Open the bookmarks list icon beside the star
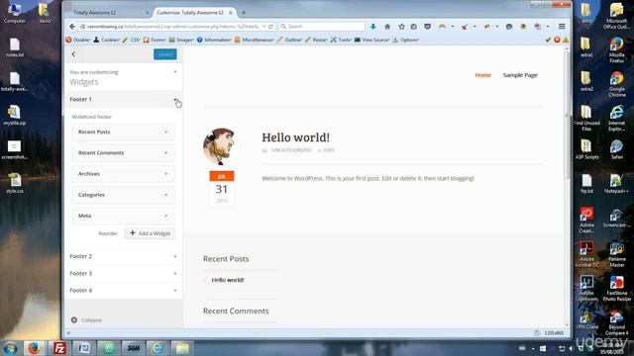Viewport: 634px width, 356px height. click(x=414, y=27)
